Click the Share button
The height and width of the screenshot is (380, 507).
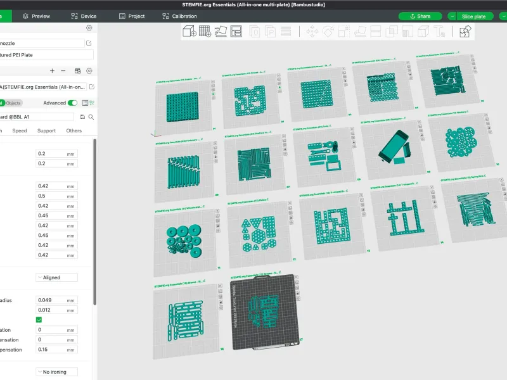pos(420,16)
